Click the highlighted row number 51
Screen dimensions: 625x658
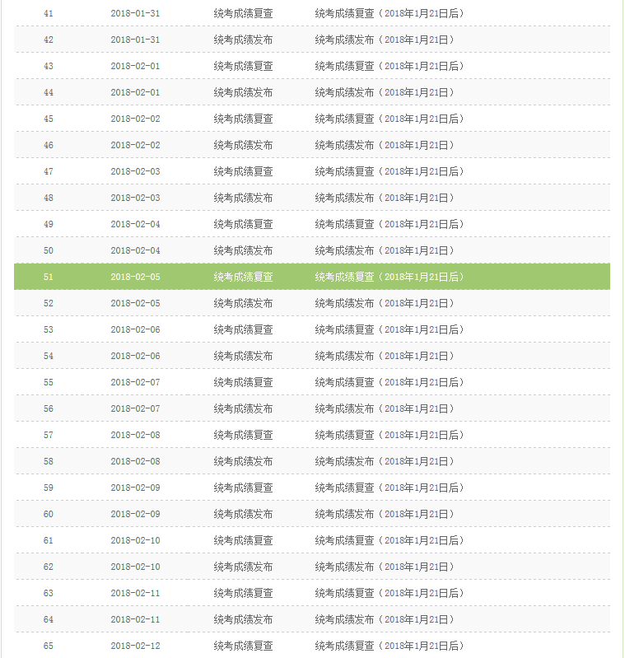coord(48,277)
